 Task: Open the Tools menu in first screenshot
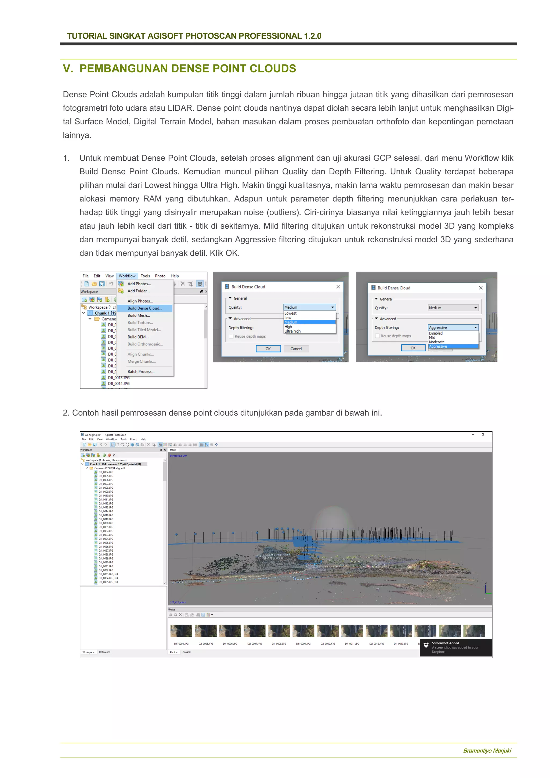pyautogui.click(x=145, y=276)
